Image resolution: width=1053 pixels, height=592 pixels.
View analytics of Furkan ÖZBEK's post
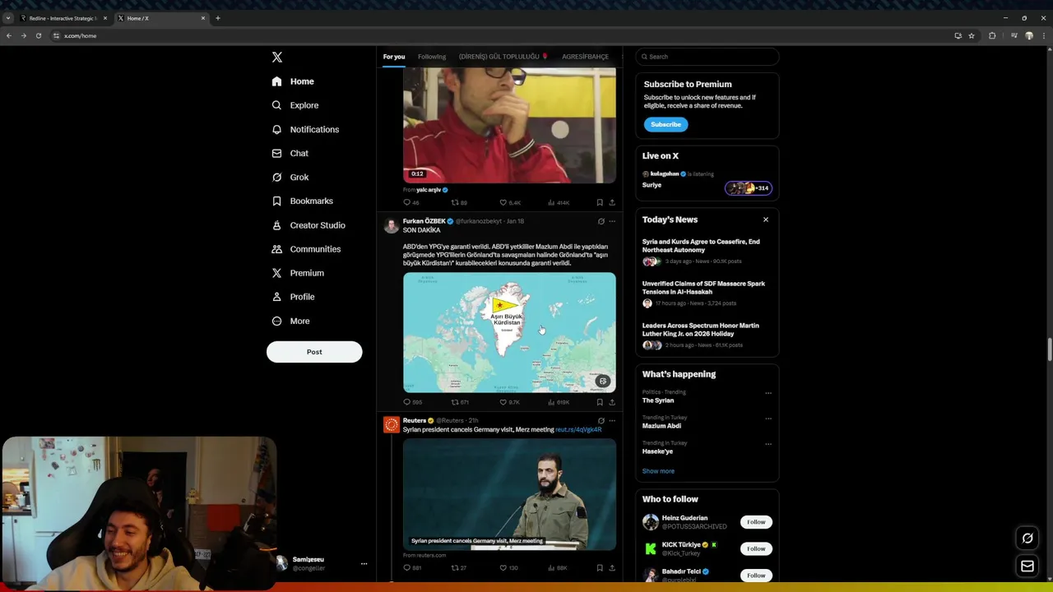coord(559,402)
